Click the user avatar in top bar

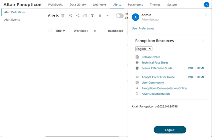(206, 5)
